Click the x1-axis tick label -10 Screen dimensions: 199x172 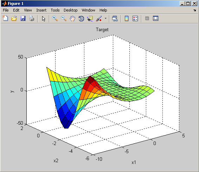(99, 159)
